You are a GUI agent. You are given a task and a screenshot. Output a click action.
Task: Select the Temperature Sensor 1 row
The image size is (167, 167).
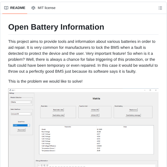[x=96, y=148]
